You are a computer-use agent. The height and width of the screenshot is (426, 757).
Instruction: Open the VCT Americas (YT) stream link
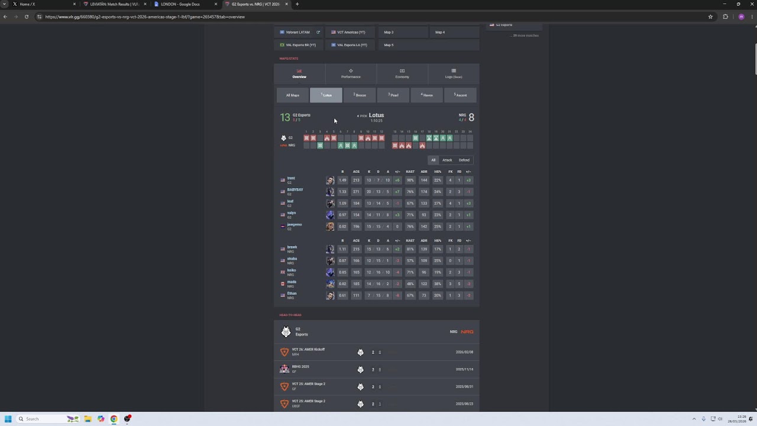click(x=350, y=33)
